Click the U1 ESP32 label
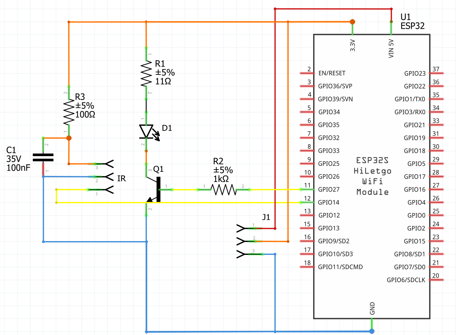The image size is (456, 335). coord(412,21)
